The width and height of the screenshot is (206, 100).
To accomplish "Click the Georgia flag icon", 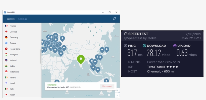I will tap(6, 32).
